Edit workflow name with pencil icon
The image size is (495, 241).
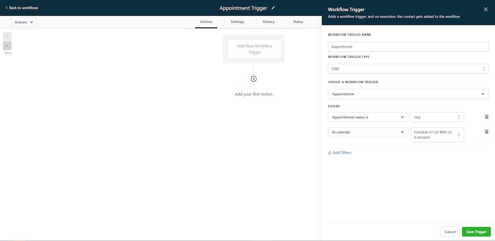273,8
